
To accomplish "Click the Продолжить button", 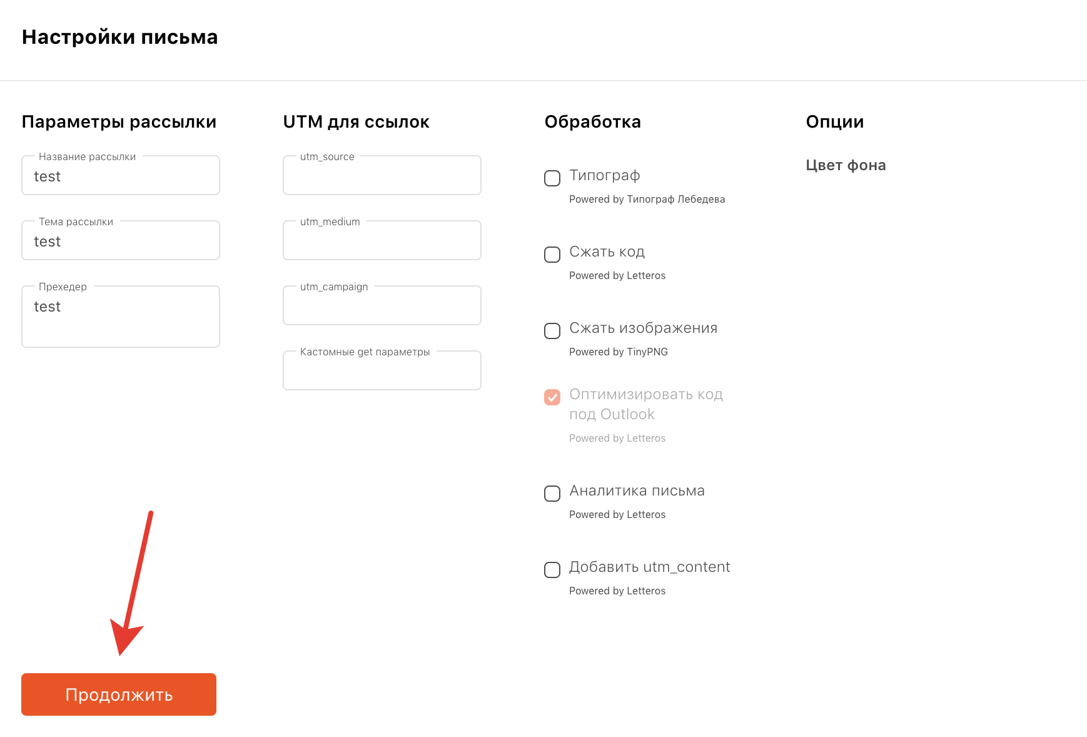I will (119, 694).
